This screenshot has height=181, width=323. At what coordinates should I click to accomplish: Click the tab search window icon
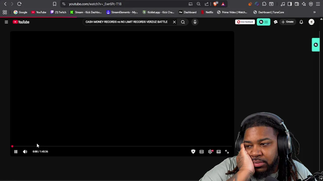pos(271,4)
